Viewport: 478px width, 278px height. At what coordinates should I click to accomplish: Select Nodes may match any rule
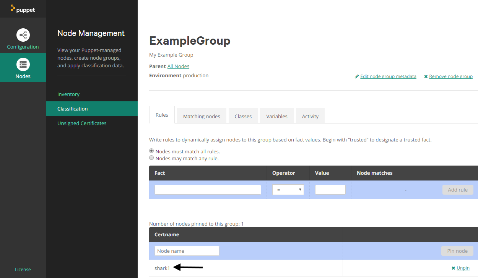click(151, 158)
